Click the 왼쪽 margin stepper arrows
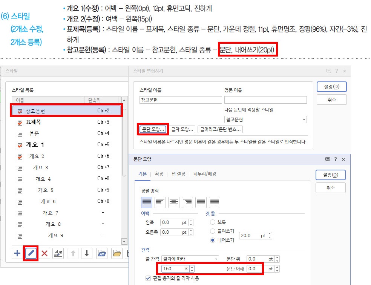Image resolution: width=371 pixels, height=285 pixels. click(x=191, y=222)
